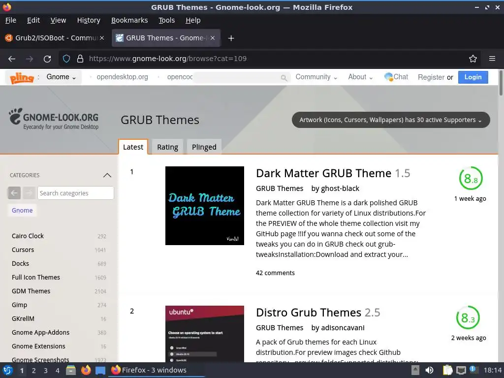Click the Search categories input field
Image resolution: width=504 pixels, height=378 pixels.
coord(75,193)
